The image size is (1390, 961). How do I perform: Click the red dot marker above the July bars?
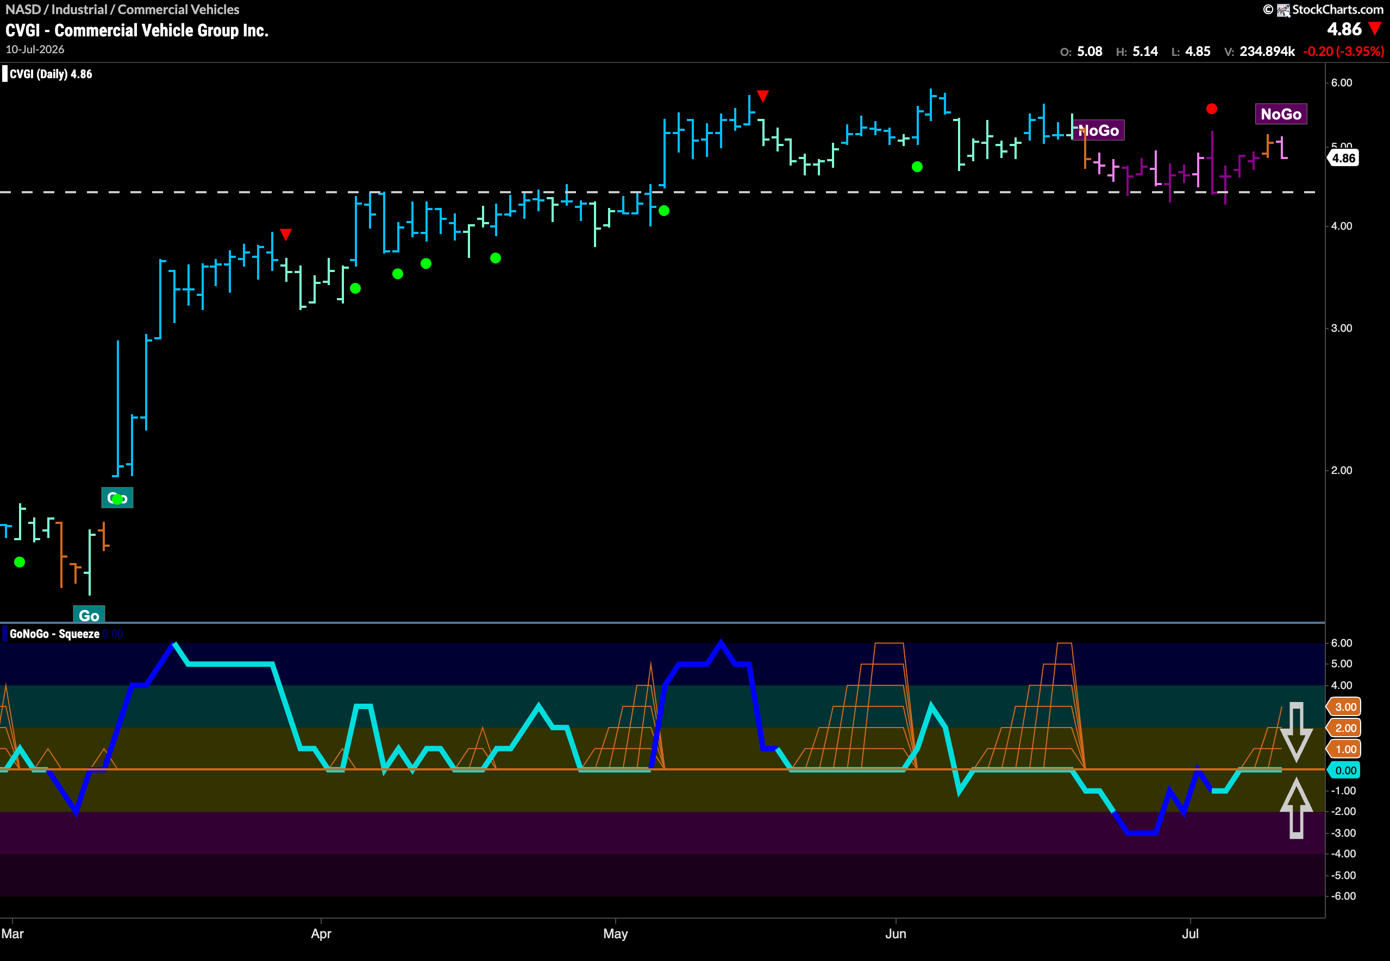[x=1212, y=109]
